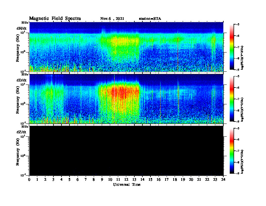Click the 'Universal Time' axis title
This screenshot has height=206, width=266.
coord(127,184)
